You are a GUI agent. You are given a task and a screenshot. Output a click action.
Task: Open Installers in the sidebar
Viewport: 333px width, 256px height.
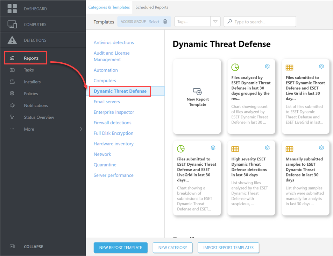pyautogui.click(x=32, y=82)
